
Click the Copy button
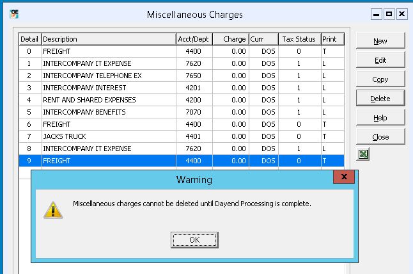click(380, 79)
